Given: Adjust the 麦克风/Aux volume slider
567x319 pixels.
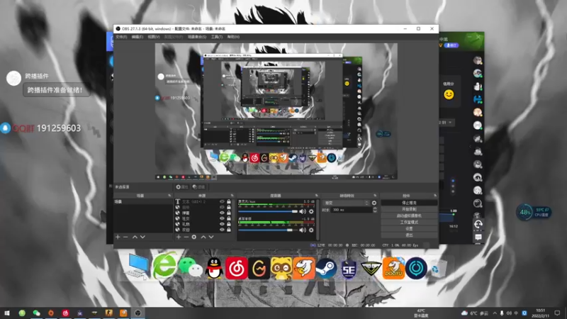Looking at the screenshot, I should (x=268, y=211).
